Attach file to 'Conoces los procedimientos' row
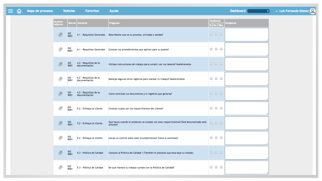The image size is (322, 181). click(x=60, y=49)
